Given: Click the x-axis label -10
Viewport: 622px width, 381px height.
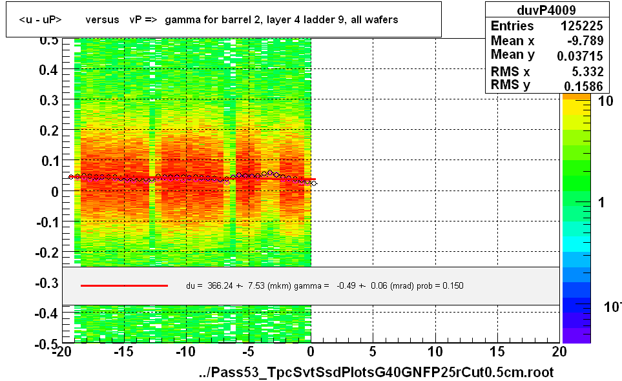Looking at the screenshot, I should 185,352.
